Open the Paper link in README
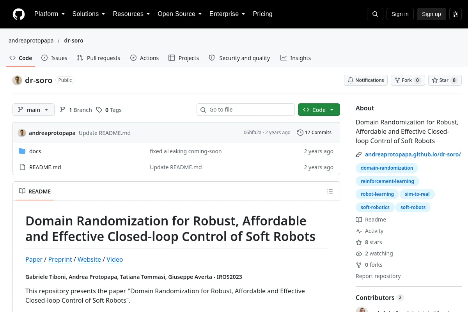 [34, 260]
